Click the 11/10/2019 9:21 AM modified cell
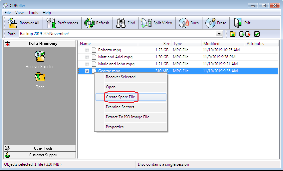The width and height of the screenshot is (283, 171). 220,64
